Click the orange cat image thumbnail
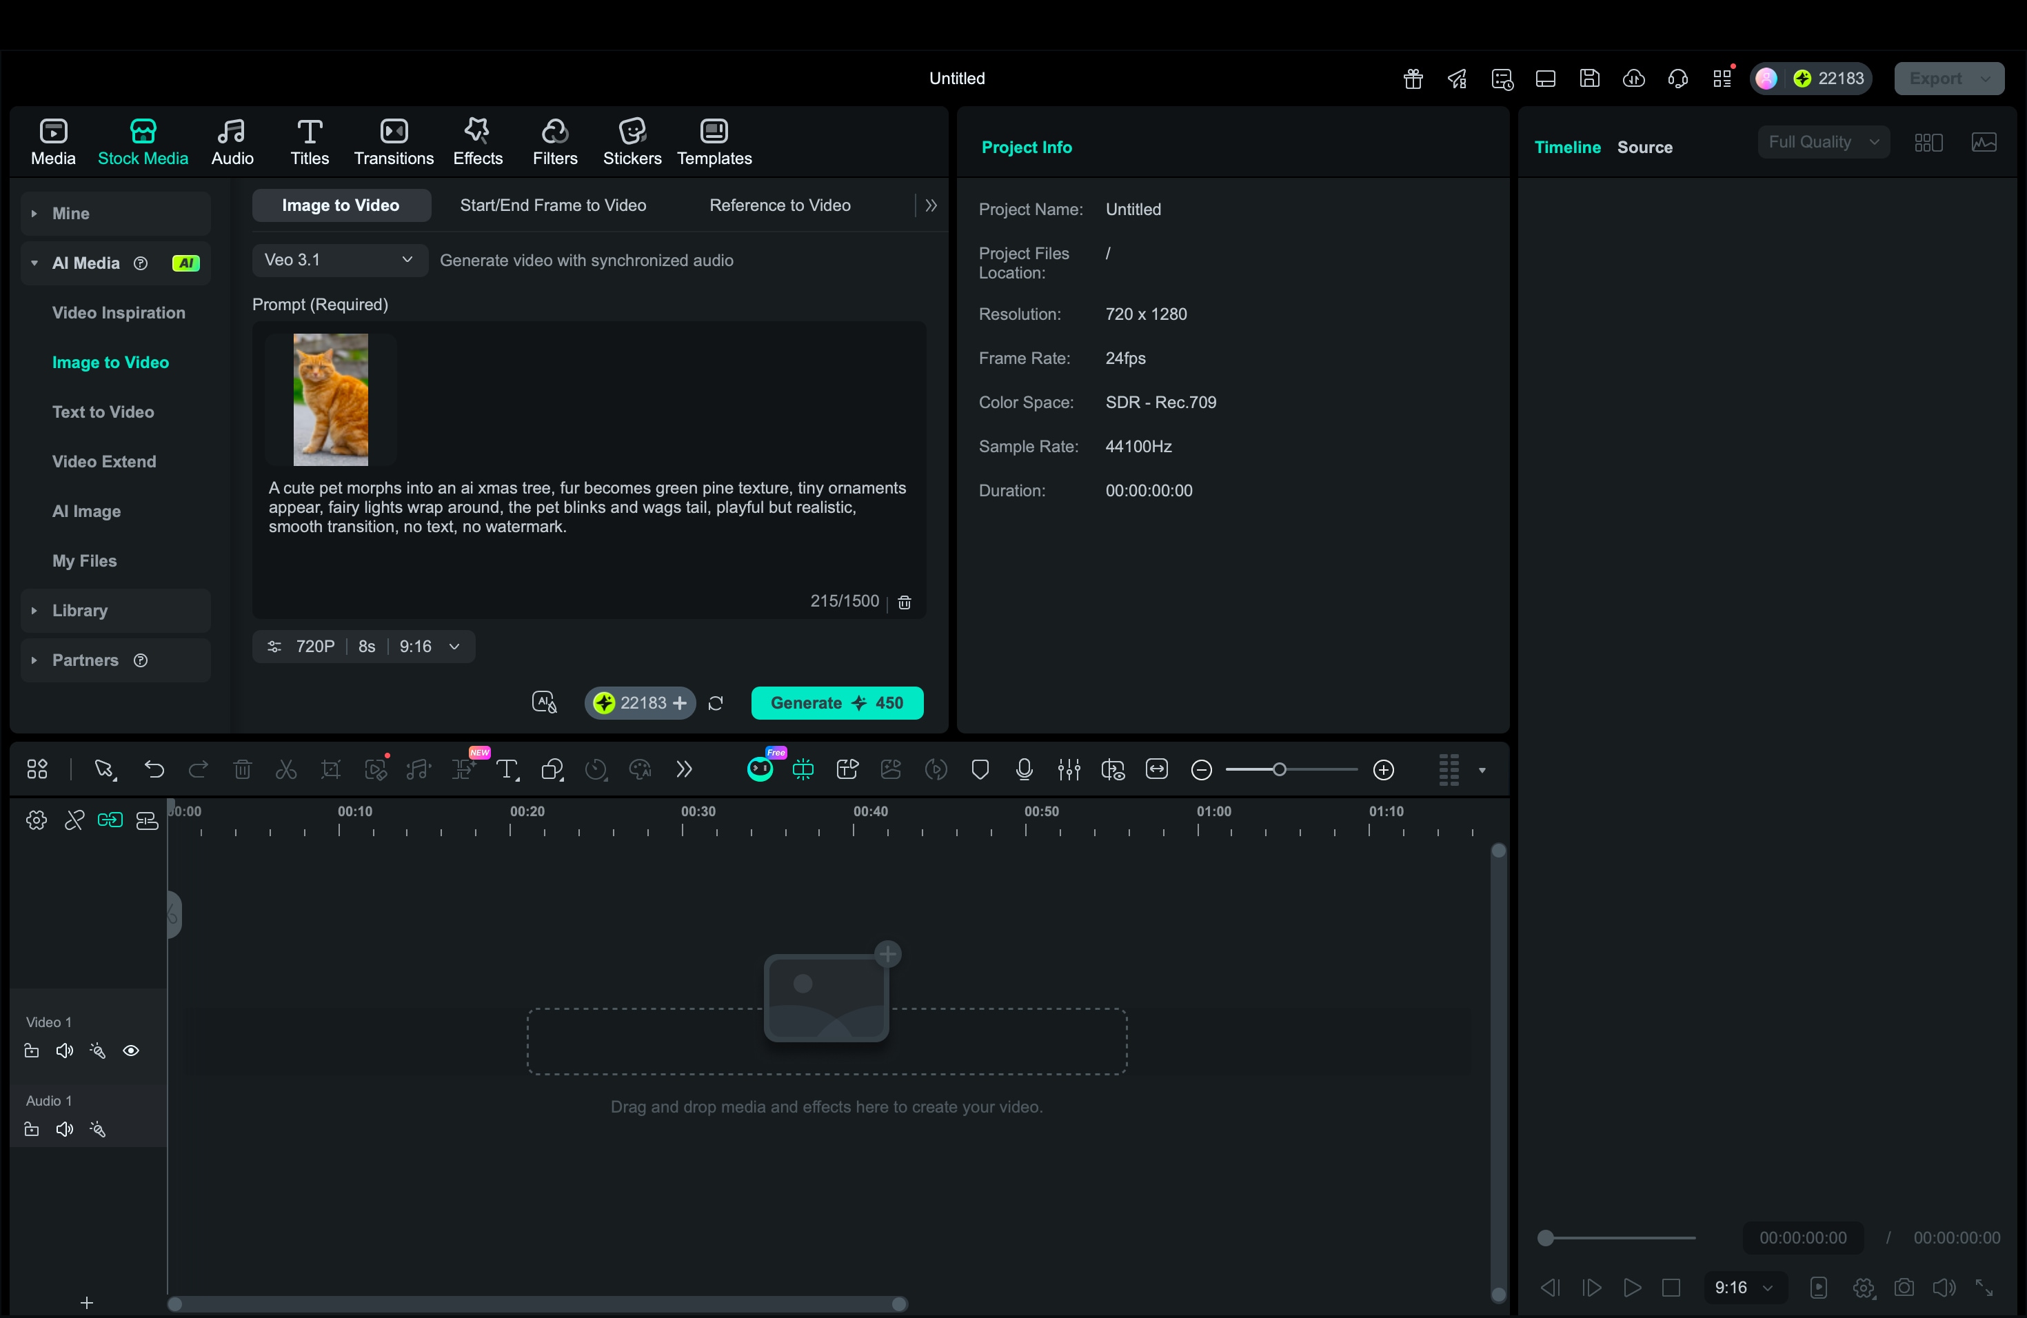Screen dimensions: 2027x1318 (330, 399)
